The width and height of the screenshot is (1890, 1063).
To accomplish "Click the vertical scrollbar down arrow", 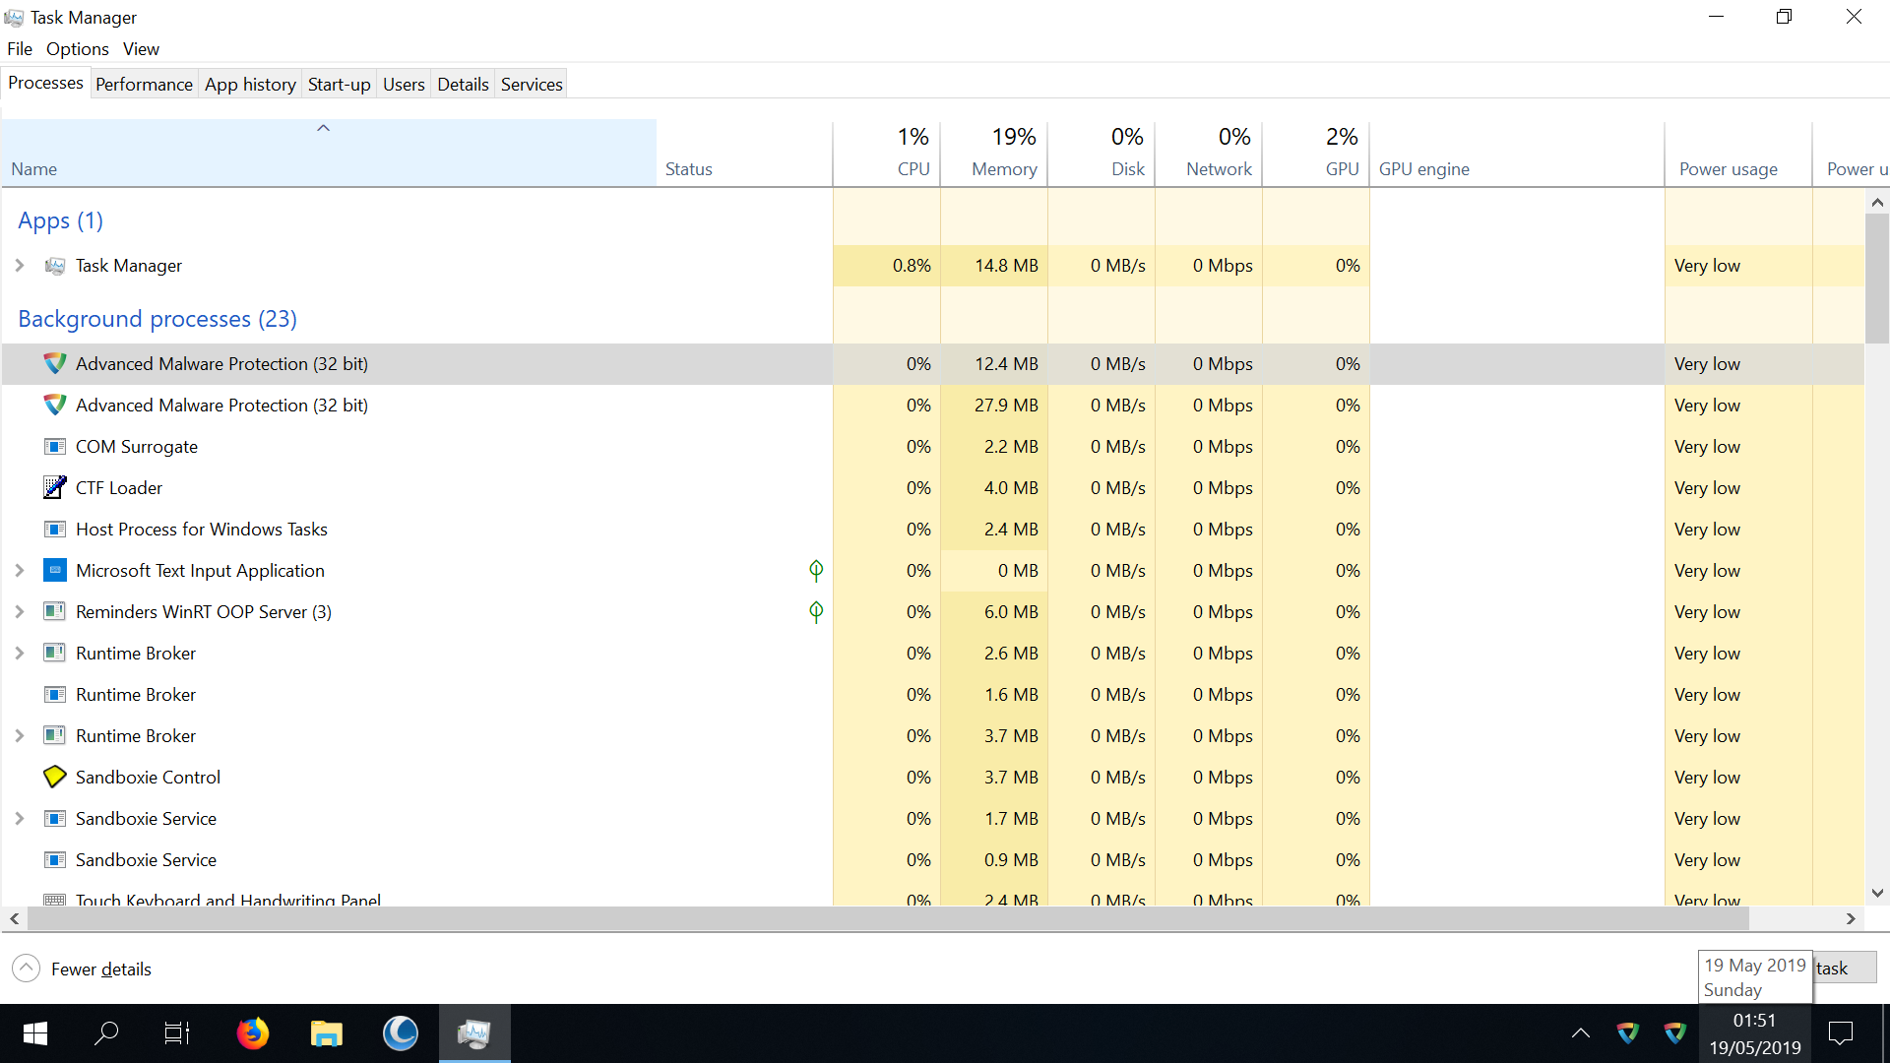I will point(1877,894).
